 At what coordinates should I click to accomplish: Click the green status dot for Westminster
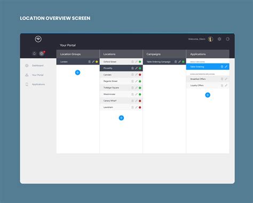tap(140, 94)
